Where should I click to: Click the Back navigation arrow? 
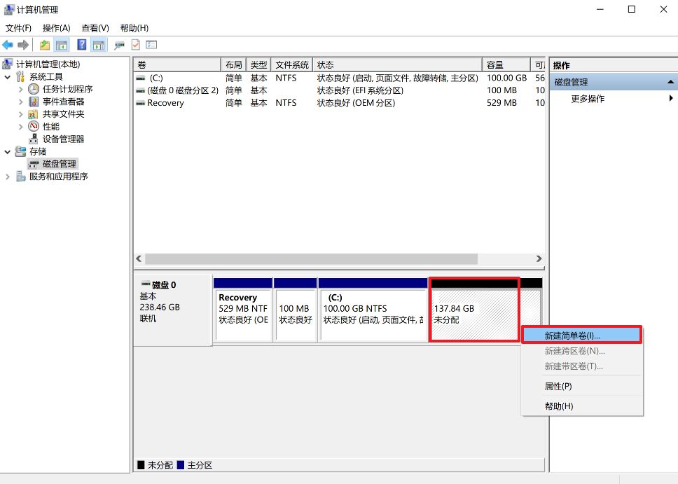(8, 44)
